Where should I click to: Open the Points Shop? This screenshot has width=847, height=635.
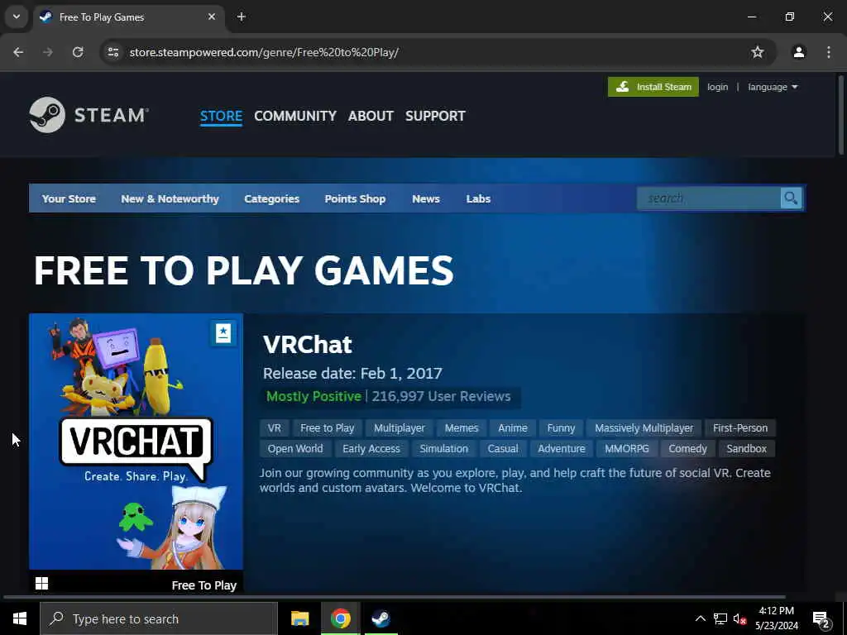pyautogui.click(x=355, y=198)
